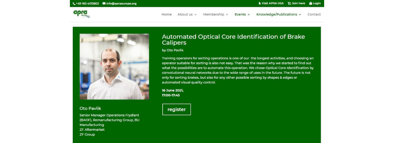Viewport: 394px width, 143px height.
Task: Click the cursor icon beside Visit APRA USA
Action: pos(260,4)
